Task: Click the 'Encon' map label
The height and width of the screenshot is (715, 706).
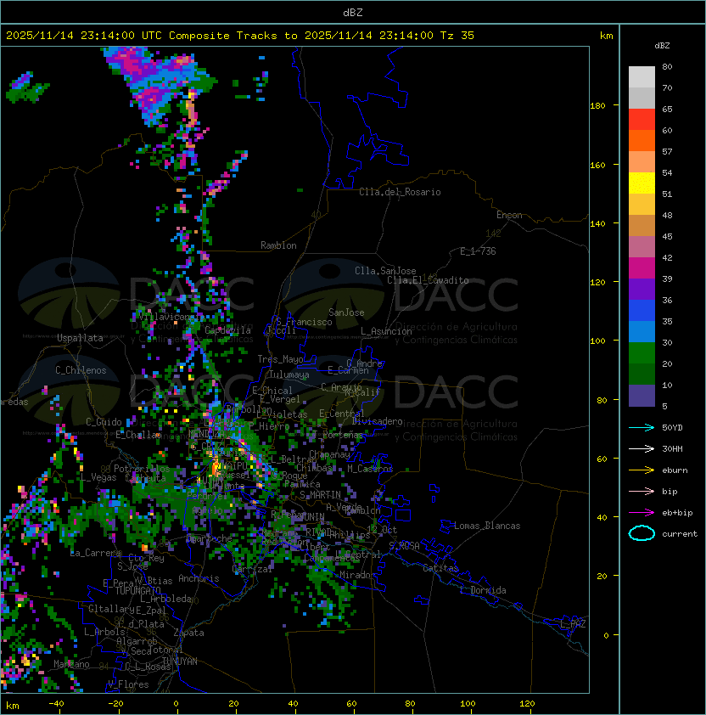Action: (509, 215)
